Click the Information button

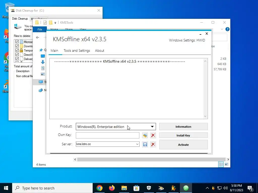pyautogui.click(x=183, y=127)
